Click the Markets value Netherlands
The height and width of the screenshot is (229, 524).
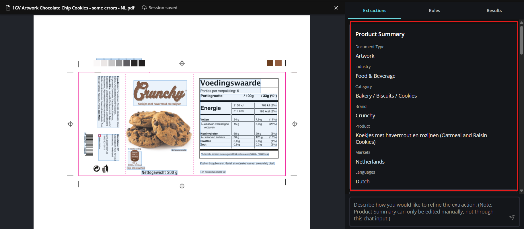(370, 162)
